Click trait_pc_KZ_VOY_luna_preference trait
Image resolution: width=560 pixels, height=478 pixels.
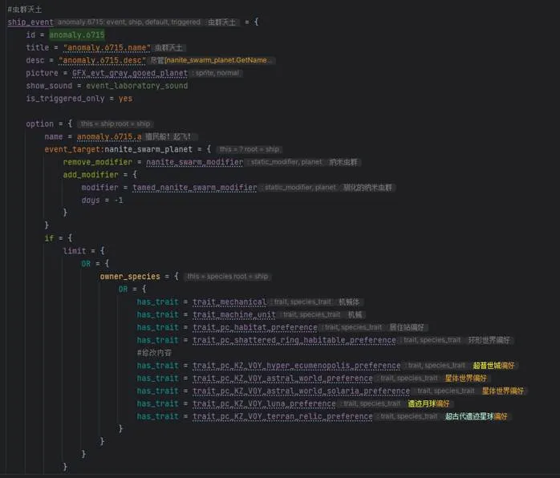[264, 404]
